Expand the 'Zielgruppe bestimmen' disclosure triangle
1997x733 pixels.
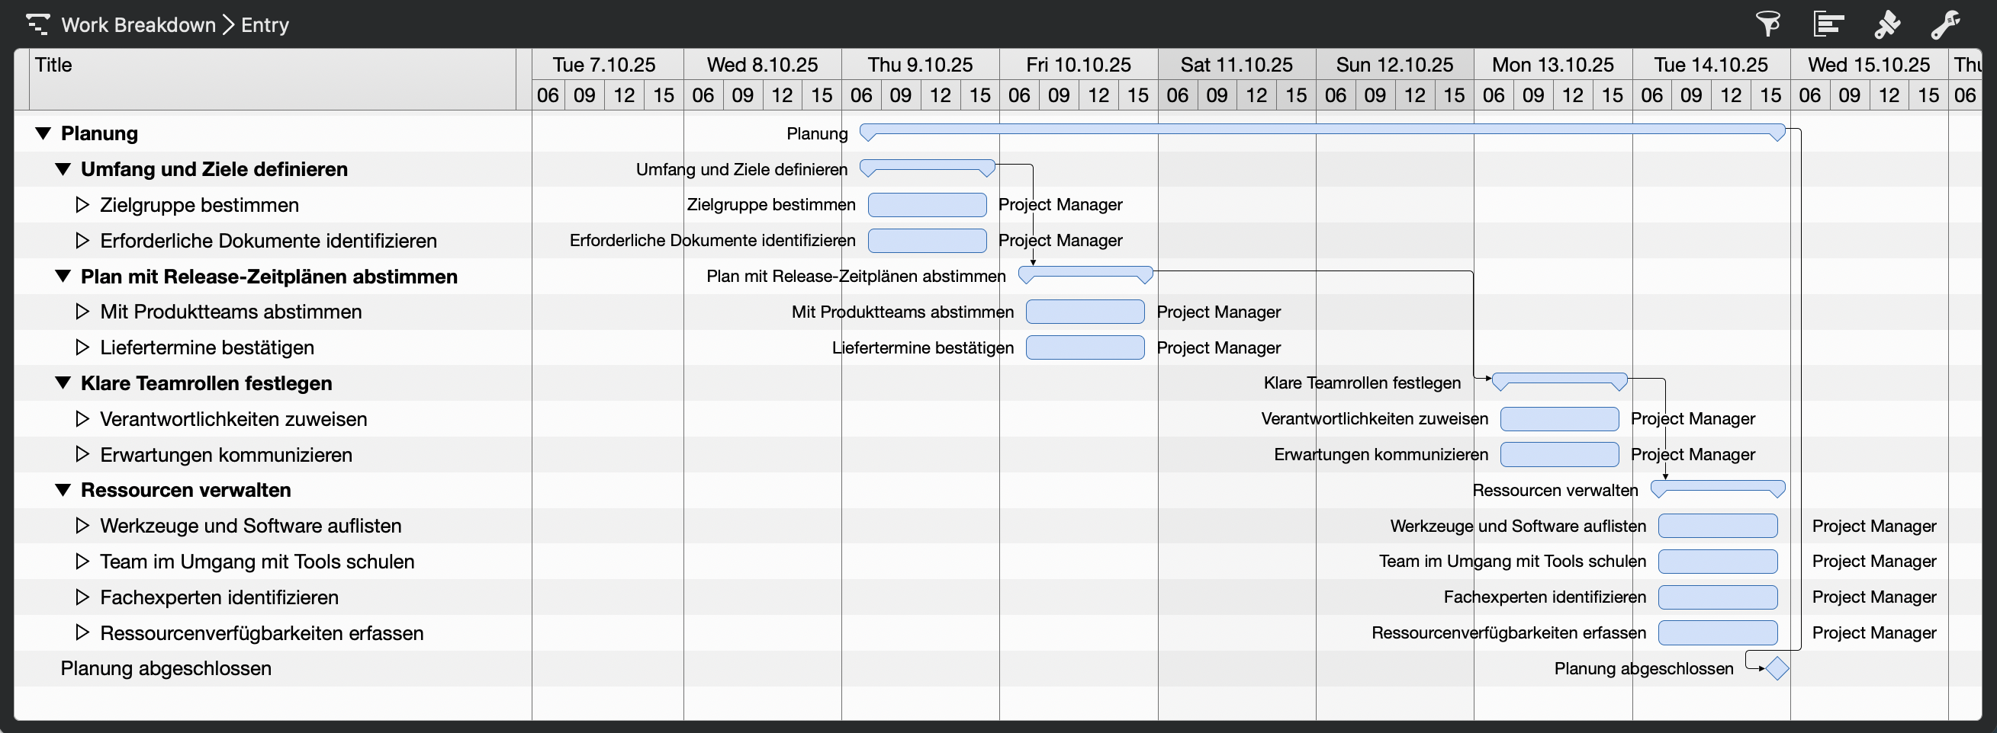point(82,204)
